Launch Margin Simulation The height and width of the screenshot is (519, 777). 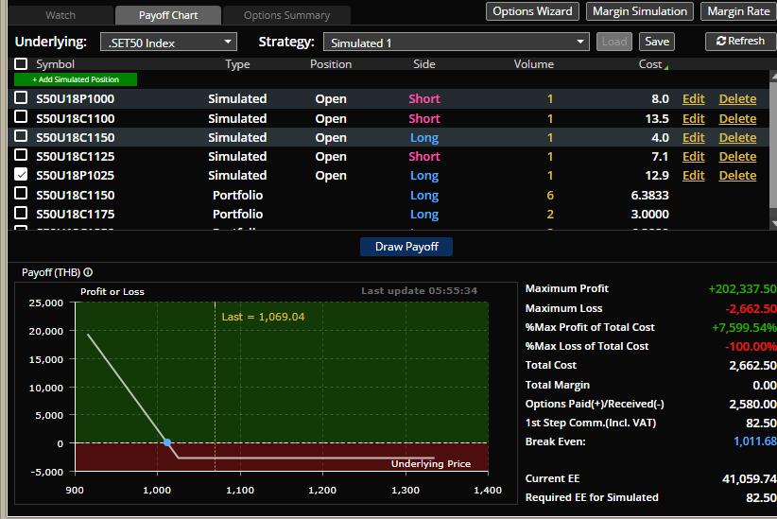coord(639,11)
